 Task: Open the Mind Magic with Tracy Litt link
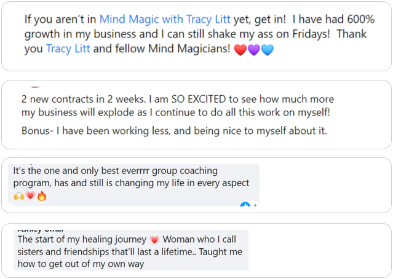click(165, 19)
